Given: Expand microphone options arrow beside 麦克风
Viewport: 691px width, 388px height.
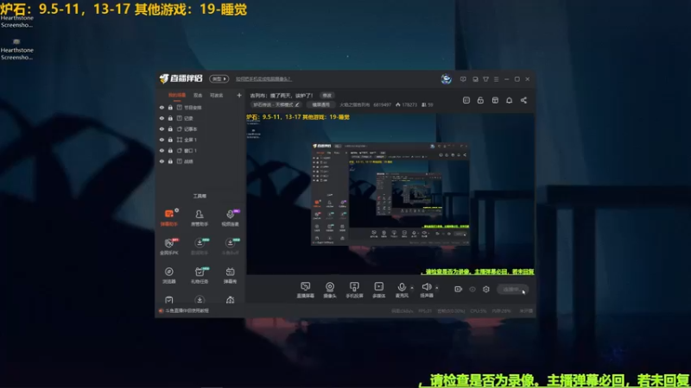Looking at the screenshot, I should 412,288.
